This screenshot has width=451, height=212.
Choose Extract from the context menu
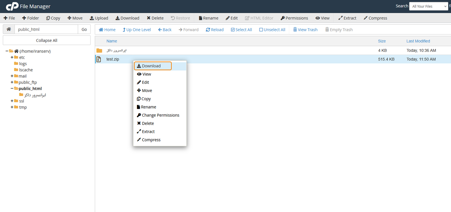pos(148,131)
